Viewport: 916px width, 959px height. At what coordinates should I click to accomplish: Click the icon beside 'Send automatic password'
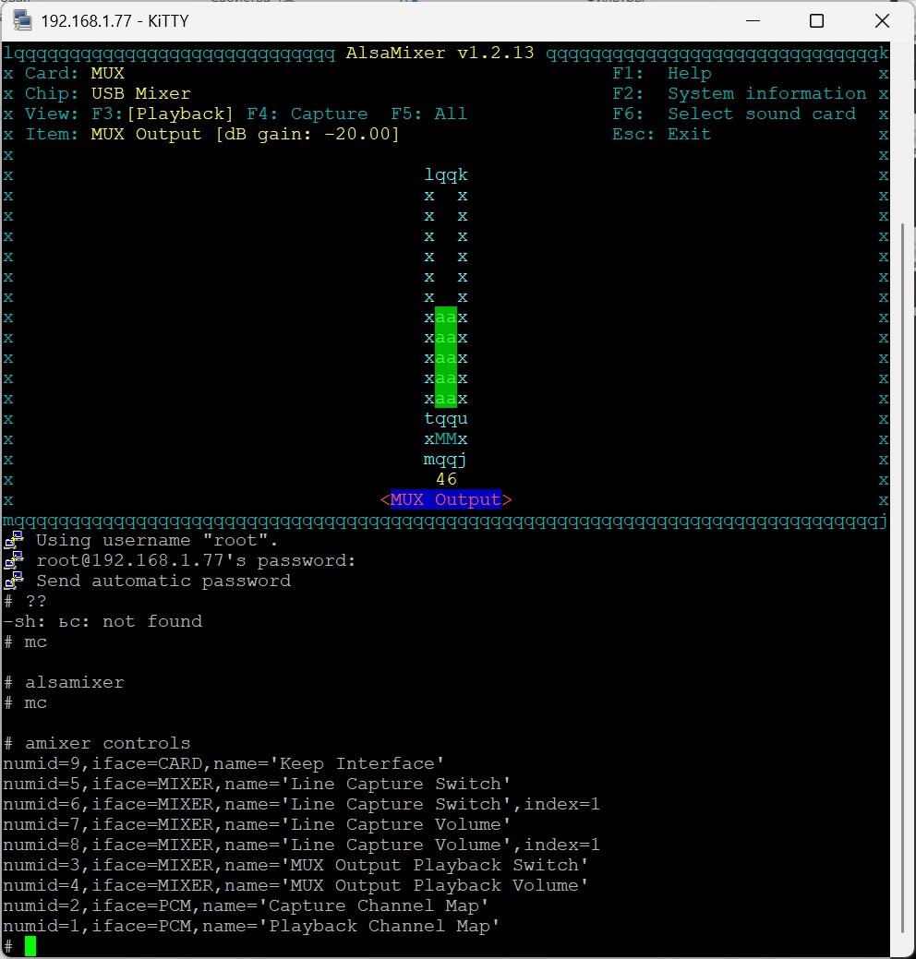pos(14,581)
